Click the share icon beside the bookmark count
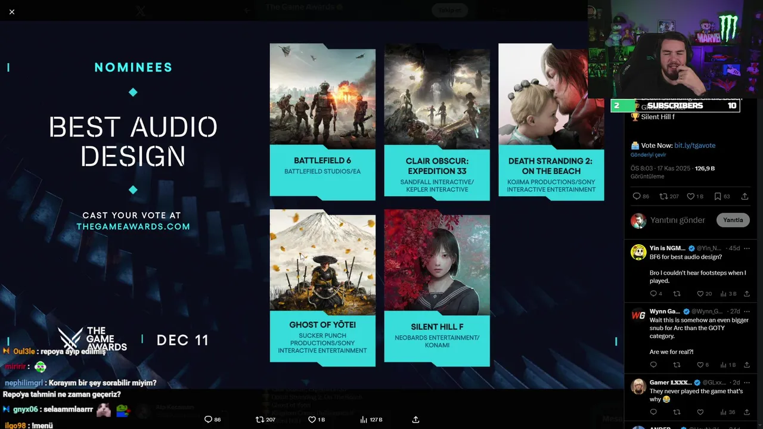 pos(745,196)
